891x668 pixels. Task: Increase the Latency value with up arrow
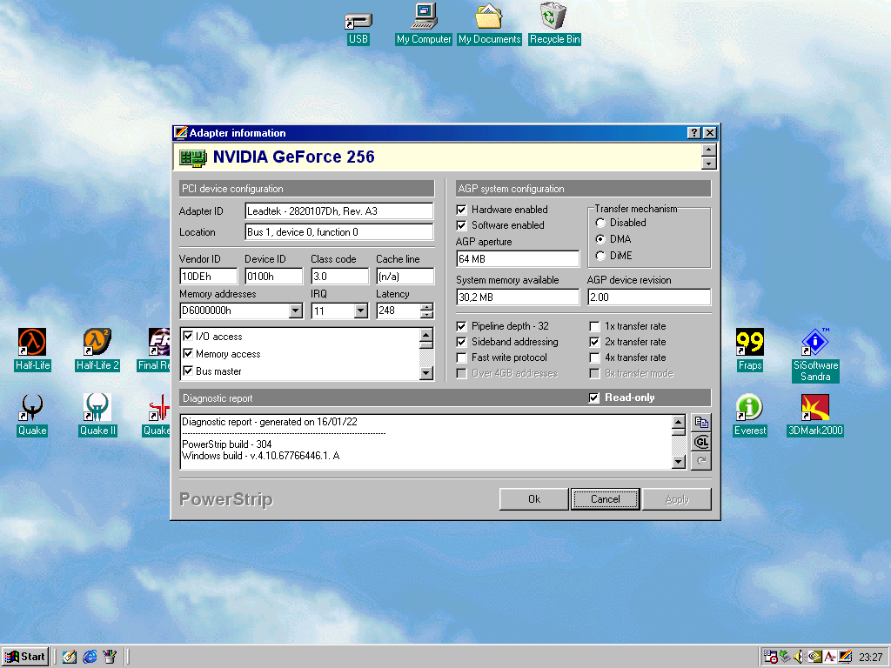pyautogui.click(x=426, y=307)
